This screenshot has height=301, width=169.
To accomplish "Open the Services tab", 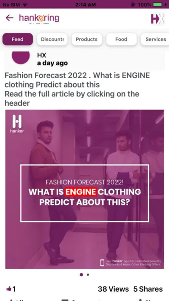I will point(155,39).
